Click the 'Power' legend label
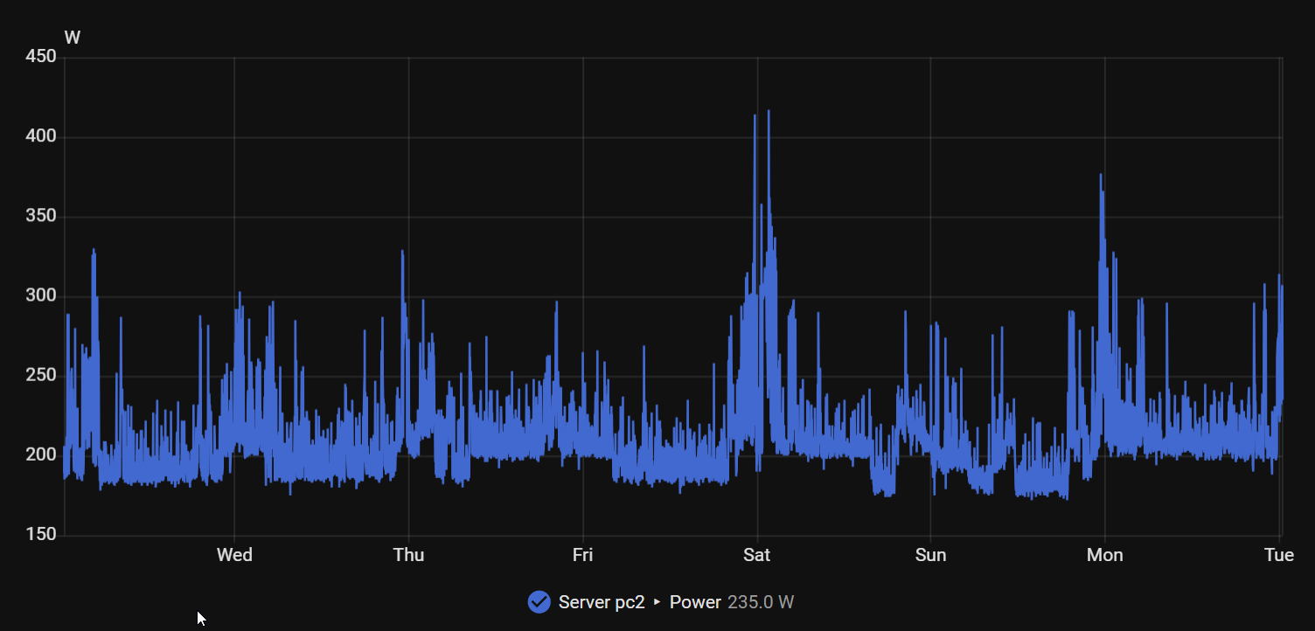Screen dimensions: 1315x631 coord(695,602)
